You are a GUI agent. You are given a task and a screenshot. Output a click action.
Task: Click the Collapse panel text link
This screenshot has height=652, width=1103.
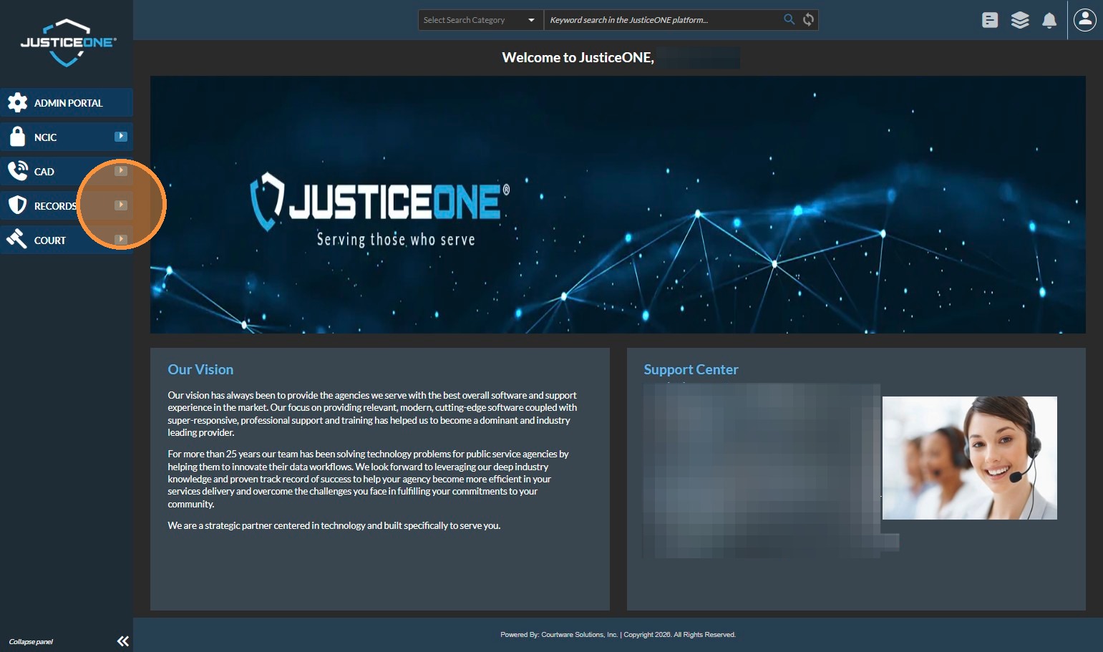click(x=31, y=642)
